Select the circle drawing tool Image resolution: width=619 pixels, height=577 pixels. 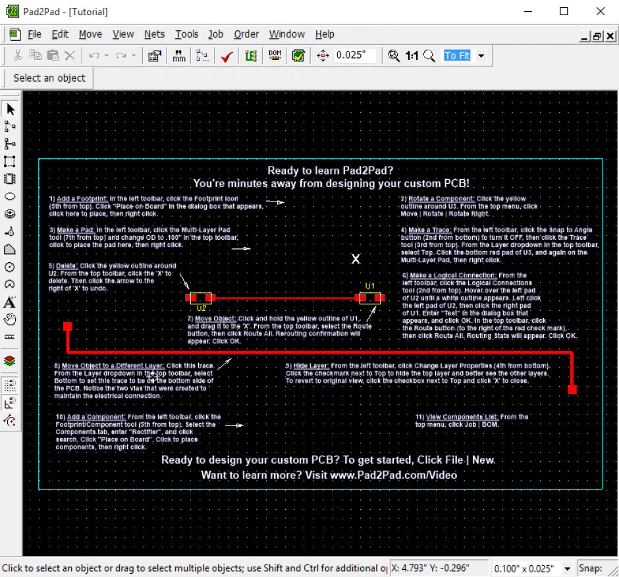coord(11,267)
